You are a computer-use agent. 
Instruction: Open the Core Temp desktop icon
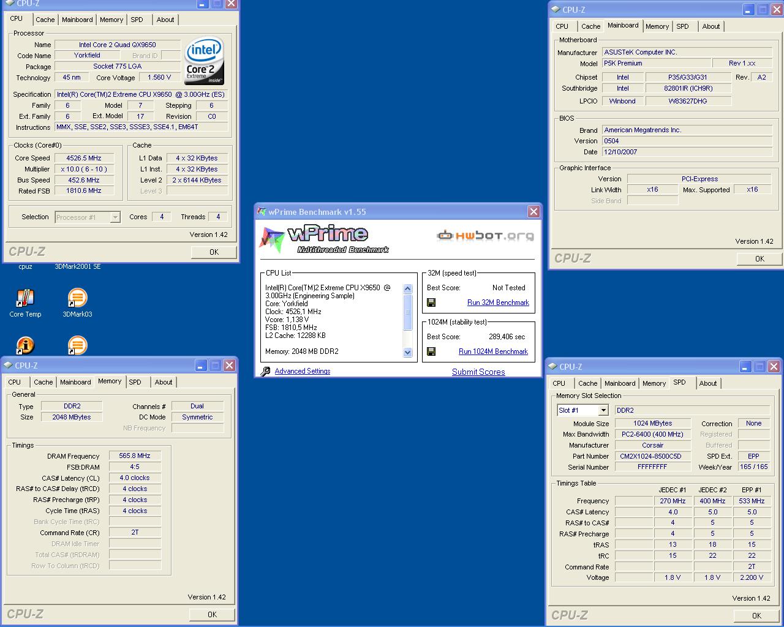[x=25, y=298]
